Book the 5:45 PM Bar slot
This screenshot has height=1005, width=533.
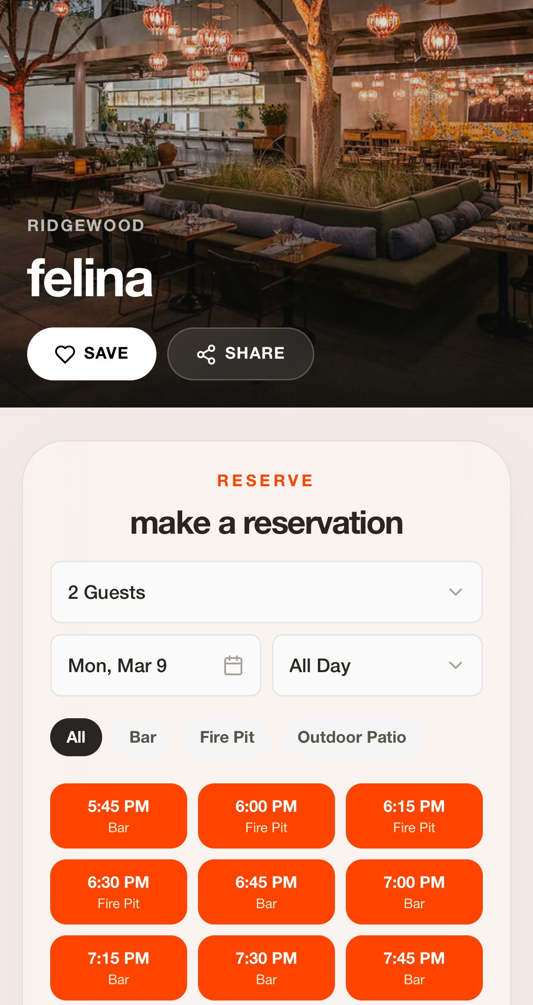118,816
